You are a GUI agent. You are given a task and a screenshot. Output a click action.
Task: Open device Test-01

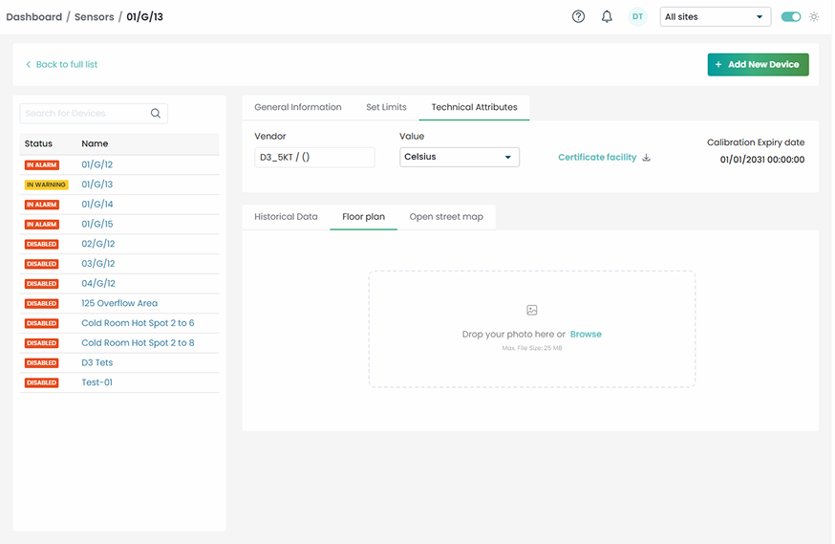coord(96,382)
